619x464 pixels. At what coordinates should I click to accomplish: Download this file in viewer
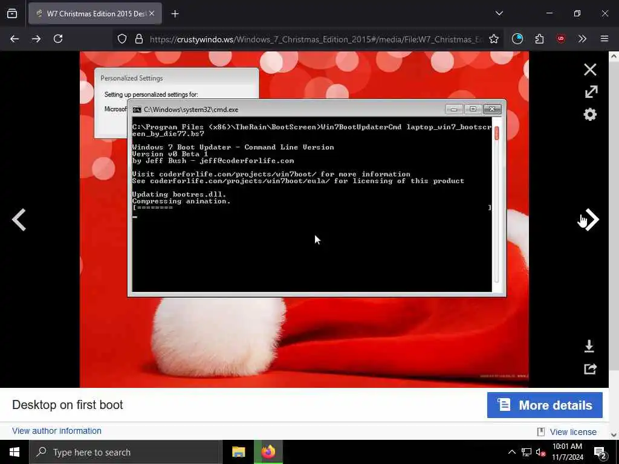589,346
